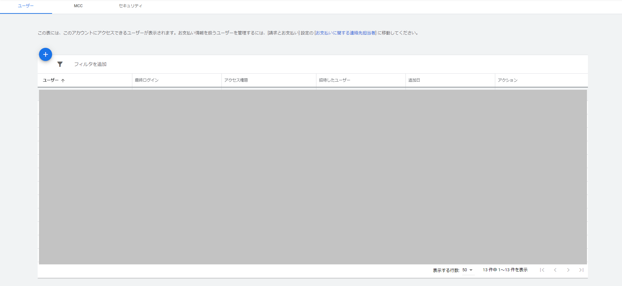Image resolution: width=622 pixels, height=286 pixels.
Task: Open the セキュリティ tab
Action: [x=130, y=6]
